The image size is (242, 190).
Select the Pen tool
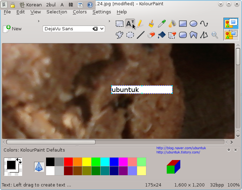(x=140, y=24)
